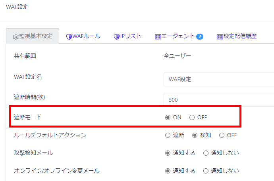This screenshot has height=181, width=274.
Task: Go to the IPリスト tab
Action: 131,36
